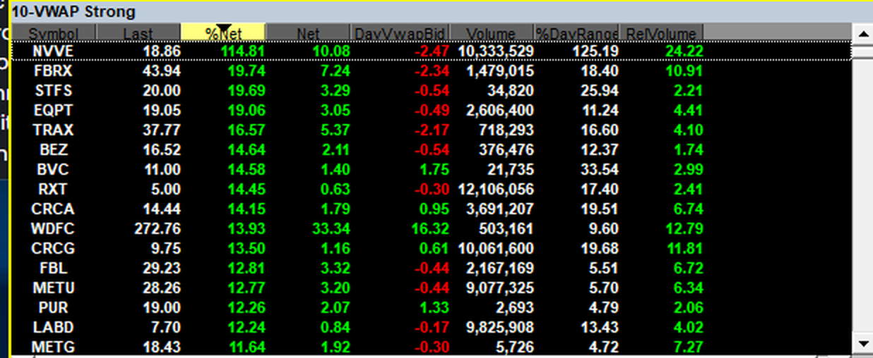Click the sort arrow on %Net header
Image resolution: width=873 pixels, height=358 pixels.
pos(225,30)
